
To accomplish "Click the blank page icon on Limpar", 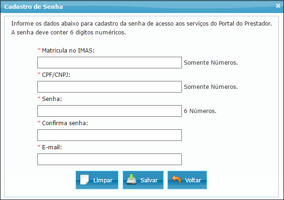I will pos(84,180).
